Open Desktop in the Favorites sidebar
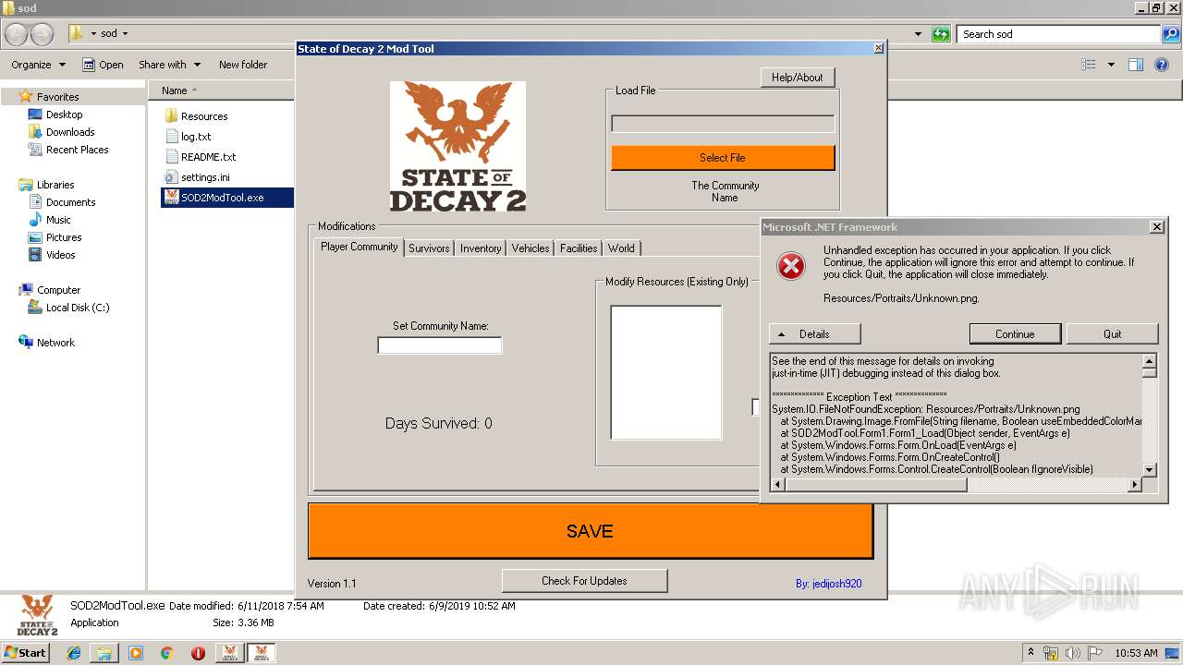The image size is (1183, 665). tap(64, 115)
